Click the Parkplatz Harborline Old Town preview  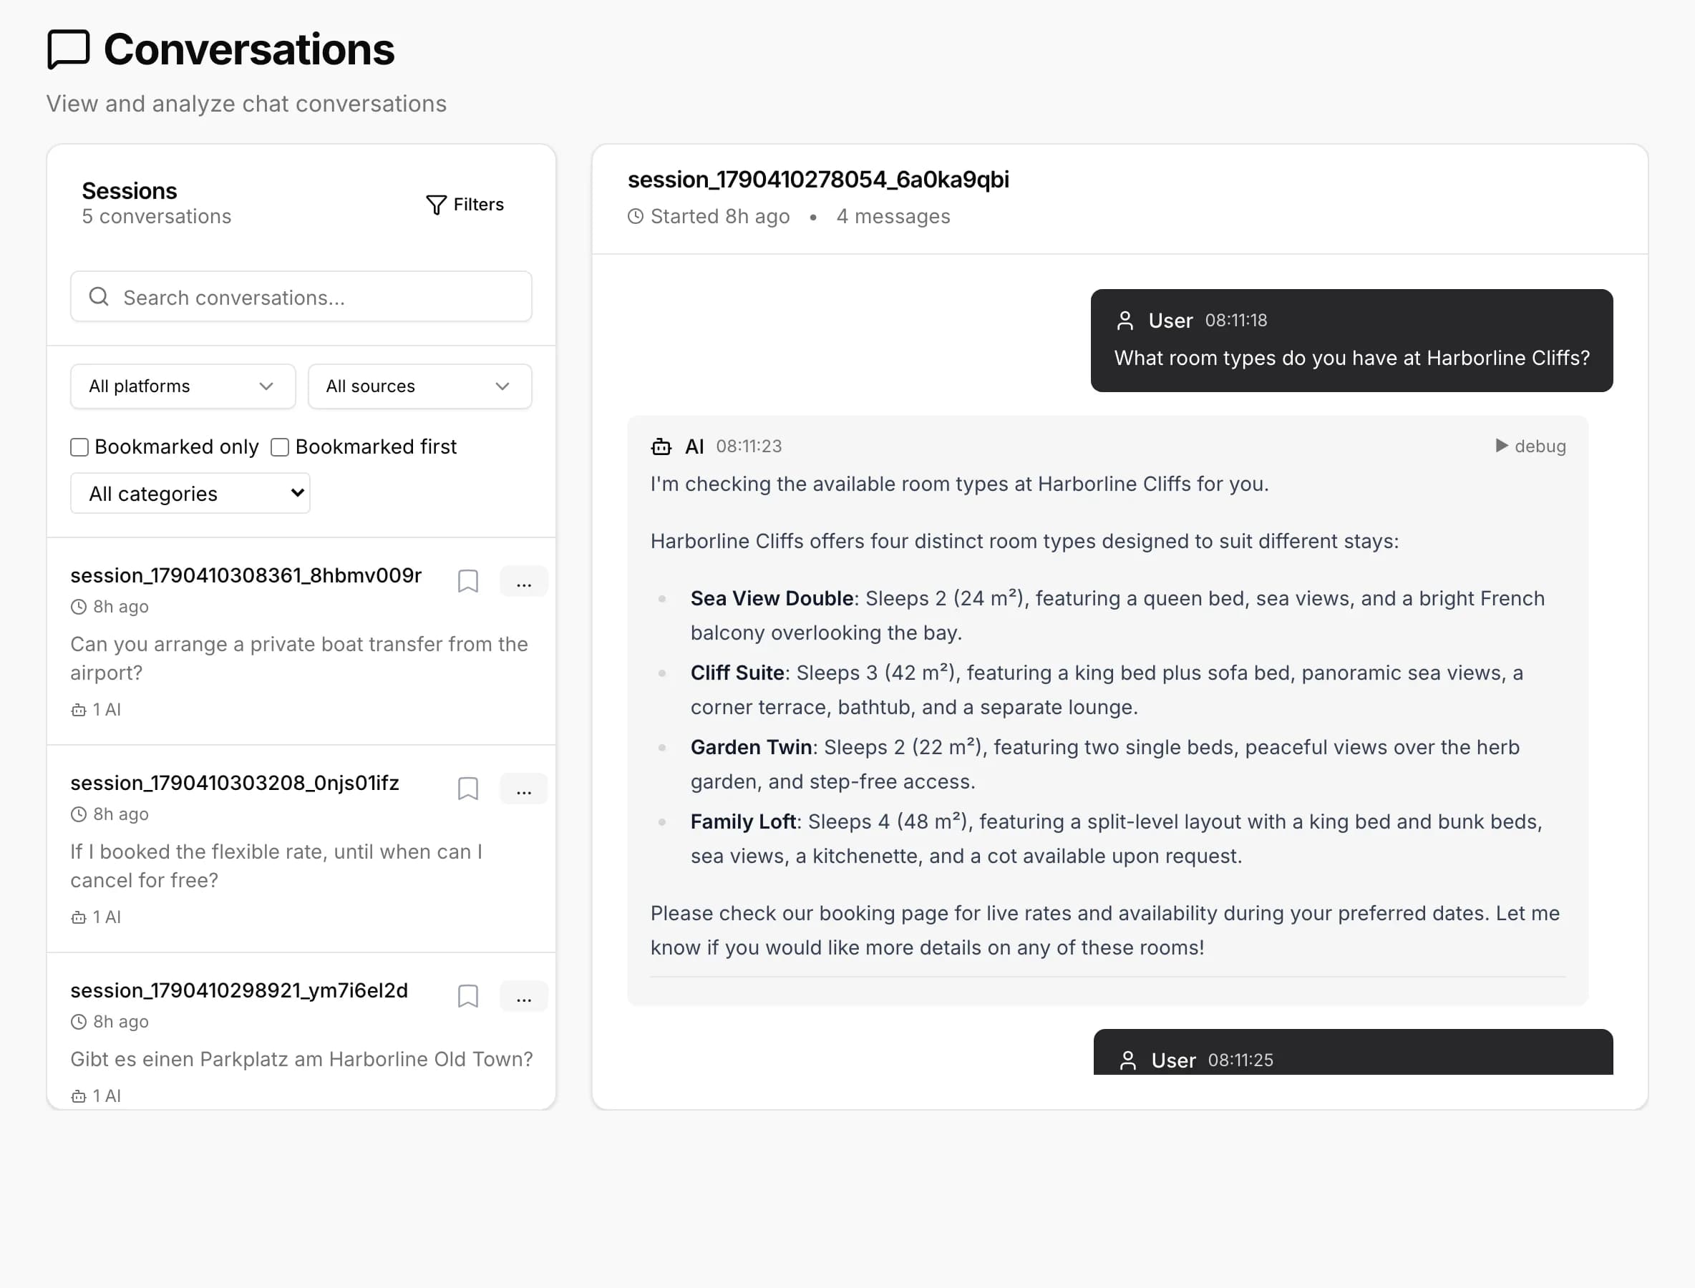coord(301,1060)
